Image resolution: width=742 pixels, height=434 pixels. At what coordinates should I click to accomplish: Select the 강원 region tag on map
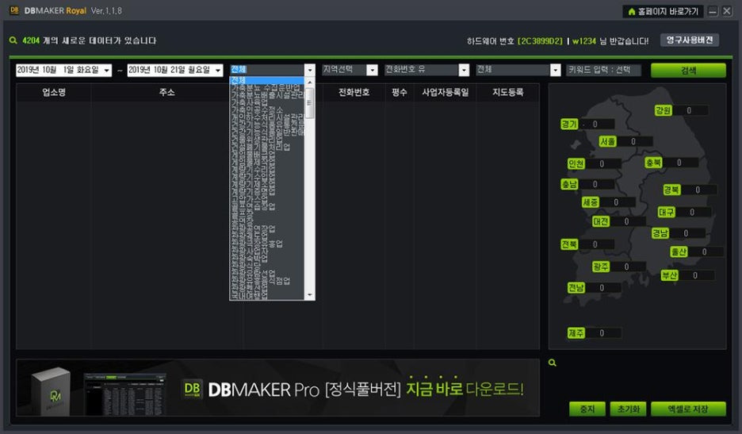click(663, 110)
